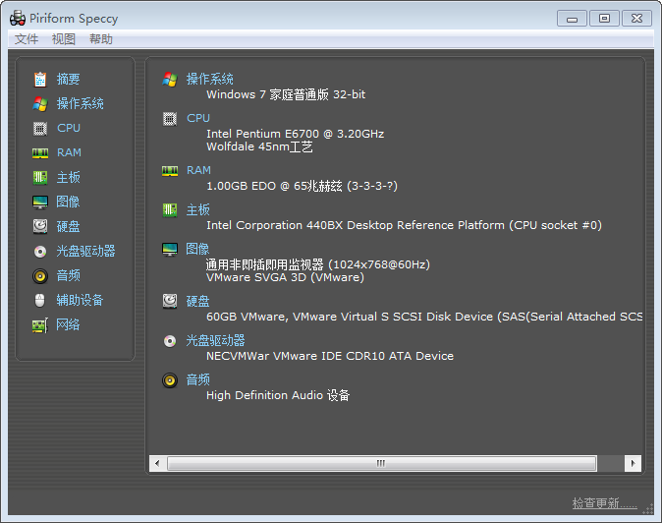The width and height of the screenshot is (662, 523).
Task: Click the CPU chip icon in sidebar
Action: (x=40, y=129)
